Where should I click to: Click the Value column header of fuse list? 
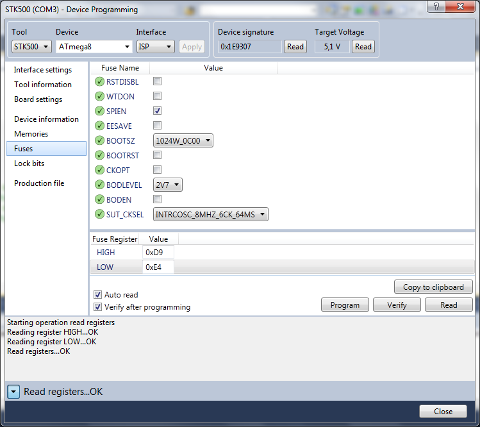click(x=213, y=68)
